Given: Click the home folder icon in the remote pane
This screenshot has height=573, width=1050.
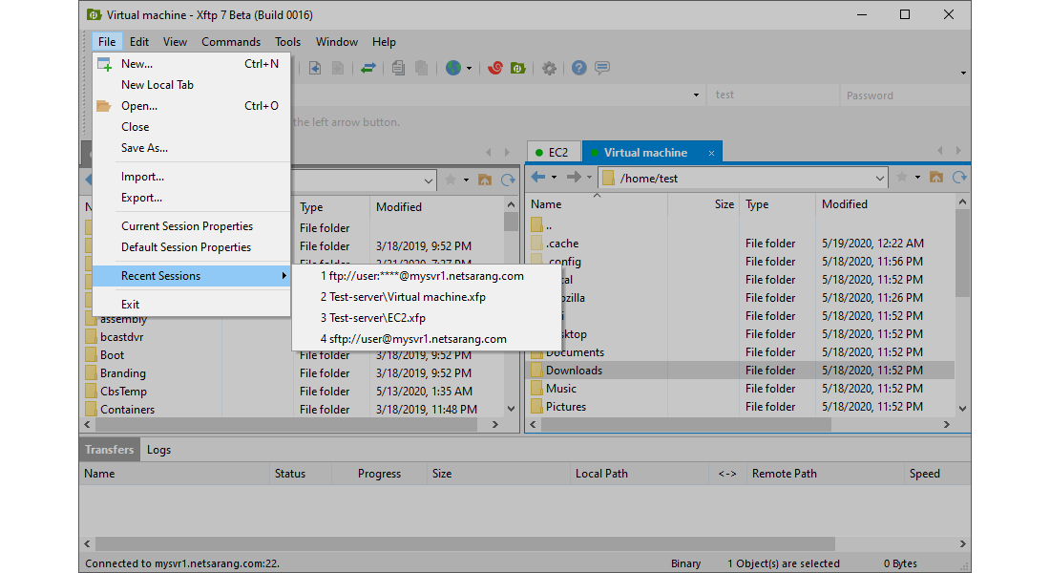Looking at the screenshot, I should tap(936, 178).
